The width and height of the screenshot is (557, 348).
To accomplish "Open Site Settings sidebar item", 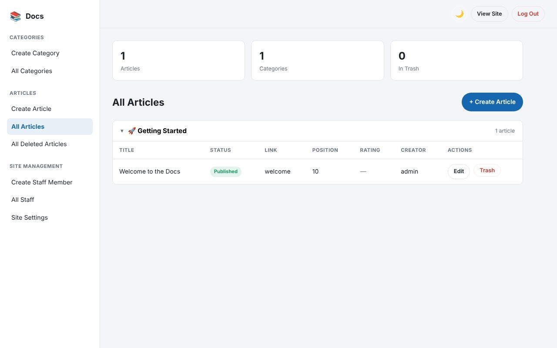I will [50, 217].
